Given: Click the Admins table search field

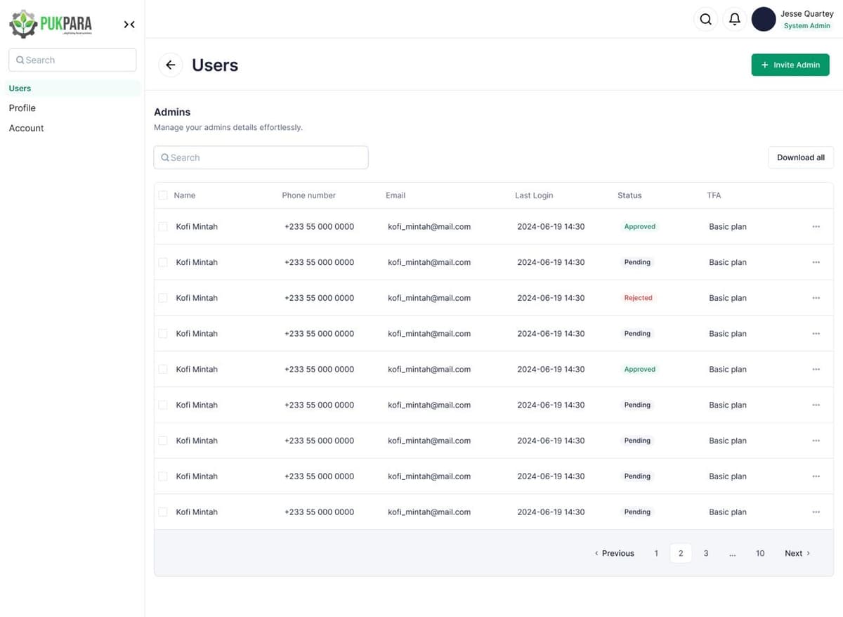Looking at the screenshot, I should pos(261,158).
